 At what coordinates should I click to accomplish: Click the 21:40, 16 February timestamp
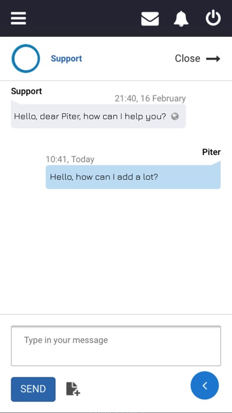coord(150,99)
